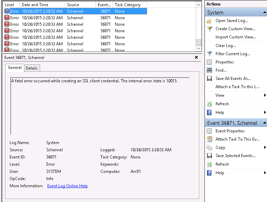Click the Find binoculars icon
The image size is (267, 202).
(x=209, y=70)
